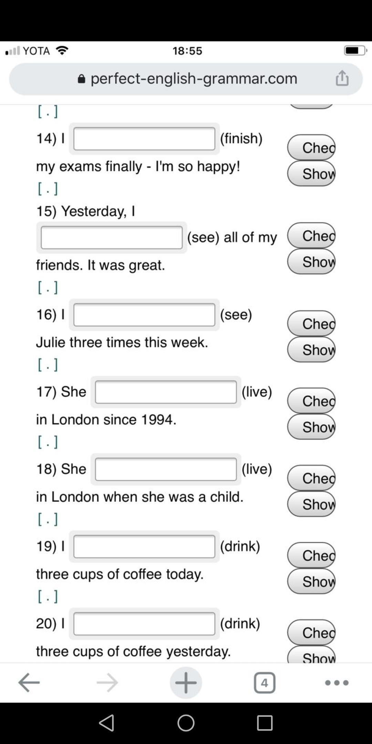Open a new tab with plus icon

tap(186, 682)
